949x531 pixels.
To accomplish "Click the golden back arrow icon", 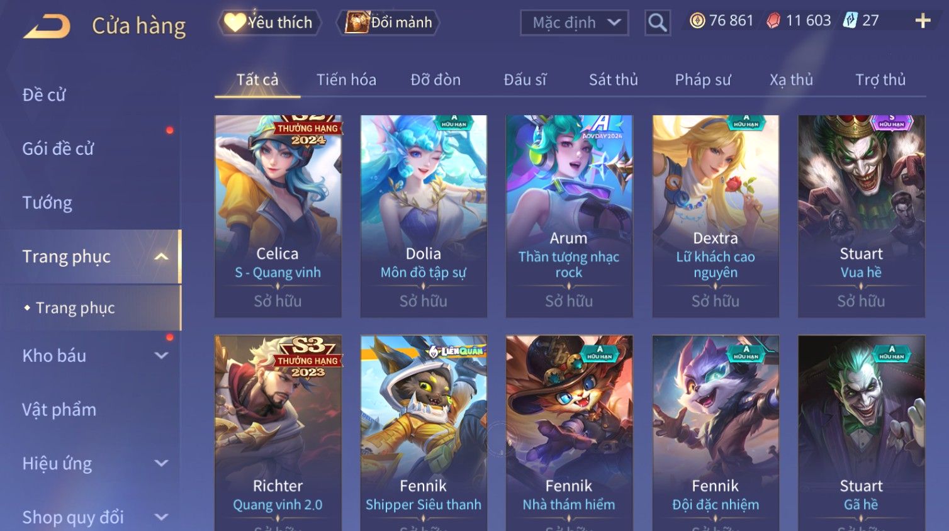I will click(x=47, y=26).
